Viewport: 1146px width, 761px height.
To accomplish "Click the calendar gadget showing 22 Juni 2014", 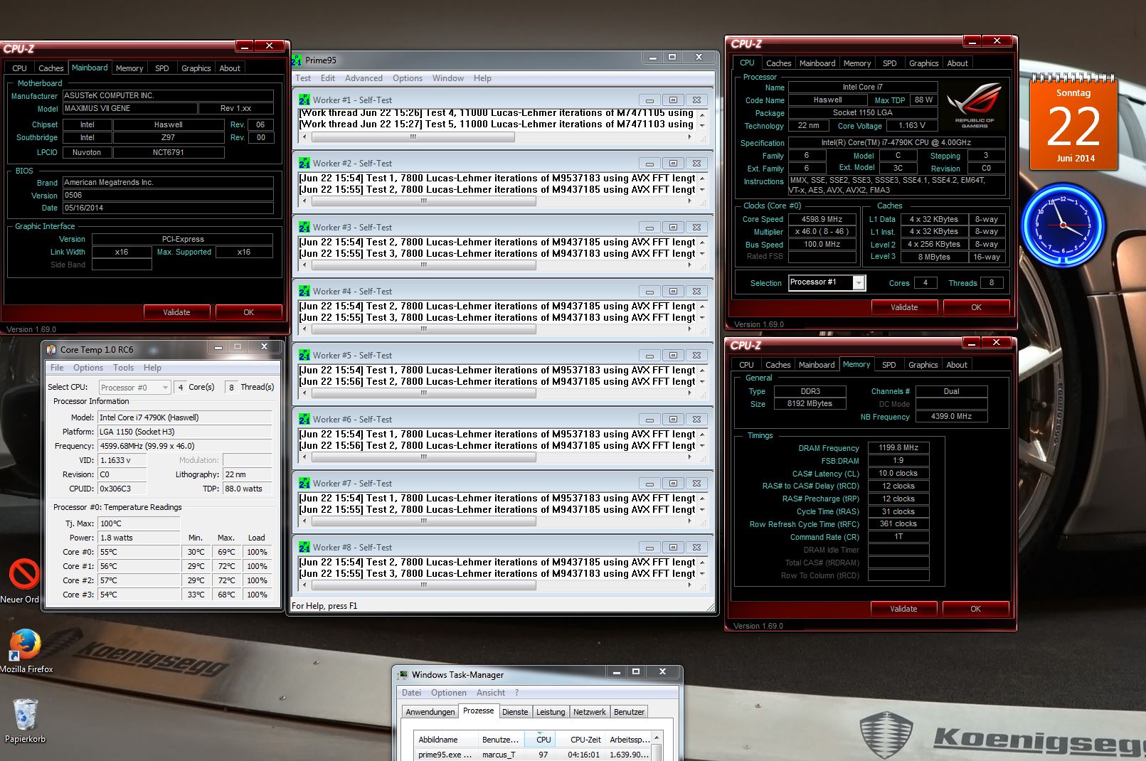I will pos(1073,123).
